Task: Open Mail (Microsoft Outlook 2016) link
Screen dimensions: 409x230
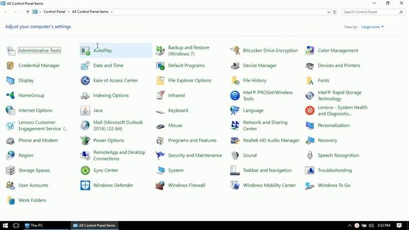Action: 118,125
